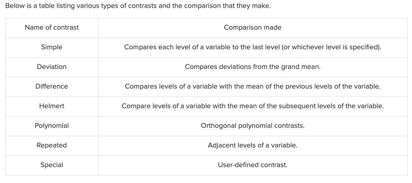The width and height of the screenshot is (412, 183).
Task: Click the Helmert row subsequent-levels description
Action: [x=252, y=106]
